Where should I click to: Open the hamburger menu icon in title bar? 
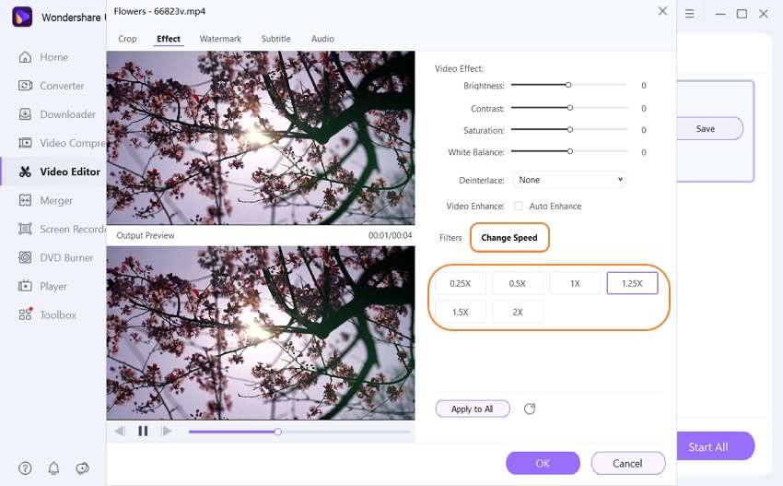click(x=690, y=14)
